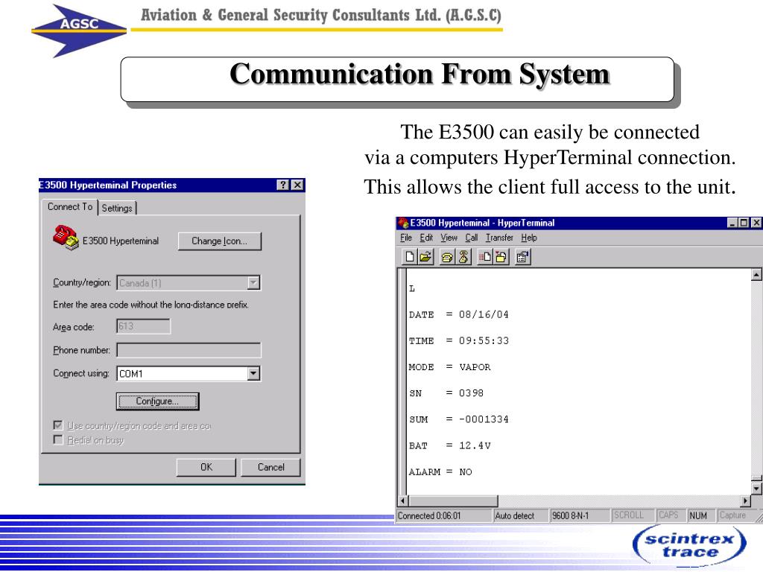This screenshot has width=763, height=572.
Task: Click the Area code field
Action: coord(144,326)
